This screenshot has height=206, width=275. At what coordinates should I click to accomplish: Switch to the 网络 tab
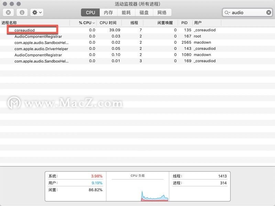pyautogui.click(x=163, y=12)
